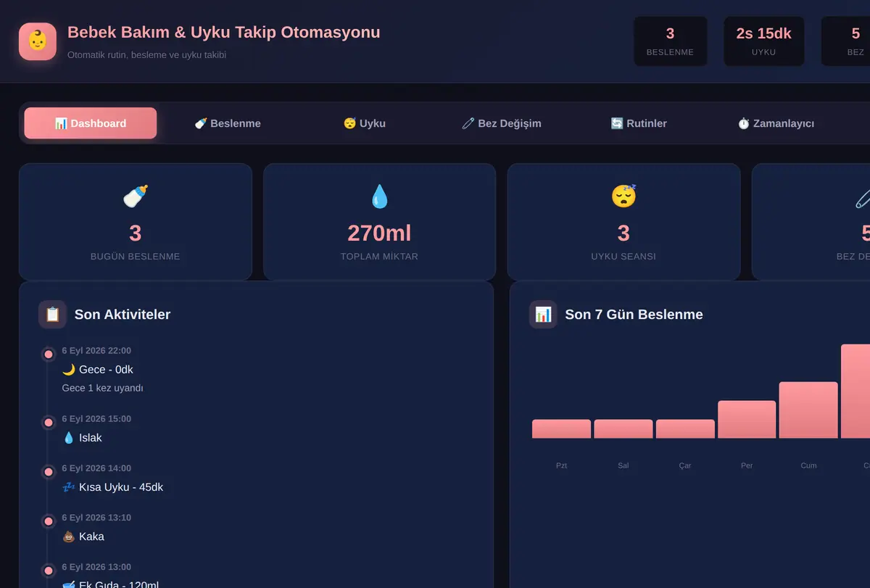Click the timeline dot for 14:00 entry
This screenshot has height=588, width=870.
49,472
